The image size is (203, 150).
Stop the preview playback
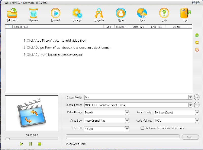[x=40, y=144]
